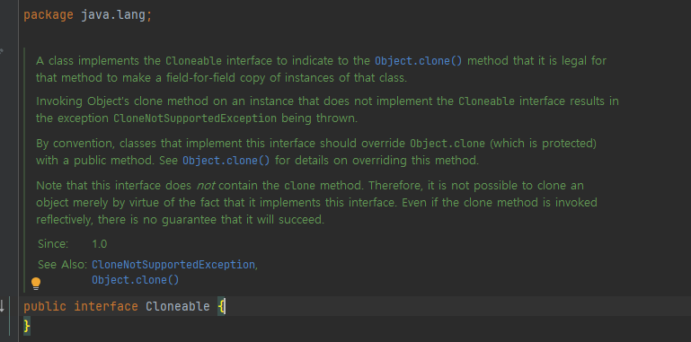Place cursor on the package keyword
Image resolution: width=691 pixels, height=342 pixels.
(x=49, y=15)
